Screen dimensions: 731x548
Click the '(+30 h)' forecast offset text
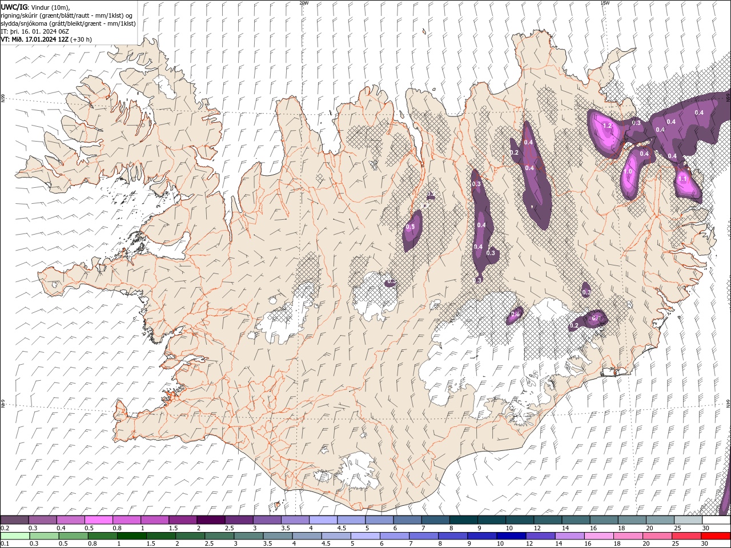82,39
